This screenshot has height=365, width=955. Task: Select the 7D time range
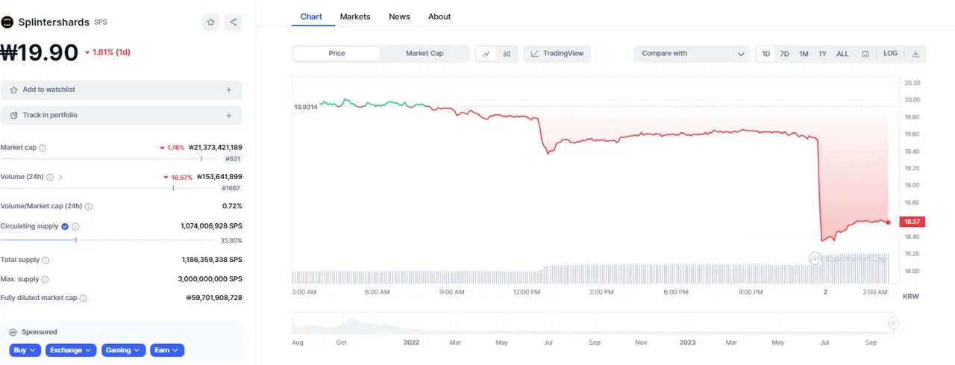pyautogui.click(x=785, y=54)
